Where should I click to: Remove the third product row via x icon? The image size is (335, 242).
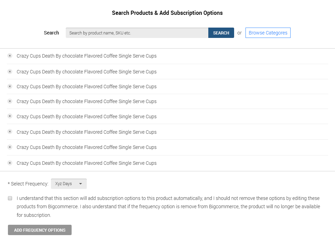(x=10, y=87)
